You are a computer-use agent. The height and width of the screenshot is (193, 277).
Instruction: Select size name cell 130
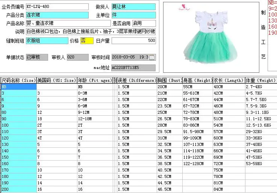[19, 144]
